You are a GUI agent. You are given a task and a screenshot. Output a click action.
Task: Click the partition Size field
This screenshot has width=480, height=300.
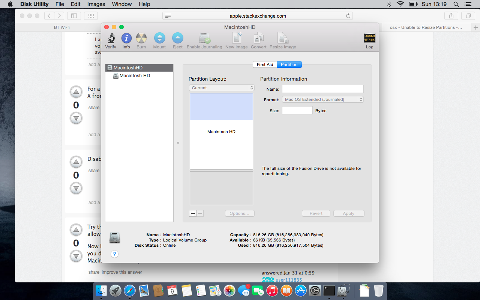pos(297,110)
